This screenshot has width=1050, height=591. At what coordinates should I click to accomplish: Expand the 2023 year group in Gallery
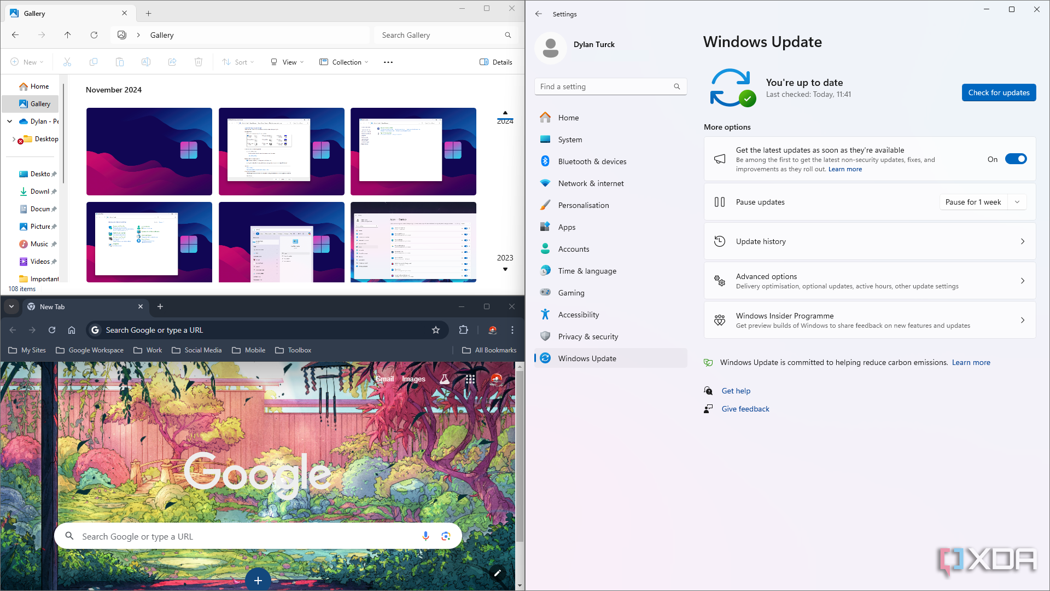click(x=505, y=269)
